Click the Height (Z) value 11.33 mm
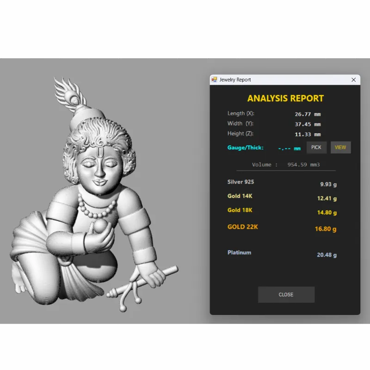The width and height of the screenshot is (370, 370). tap(308, 135)
